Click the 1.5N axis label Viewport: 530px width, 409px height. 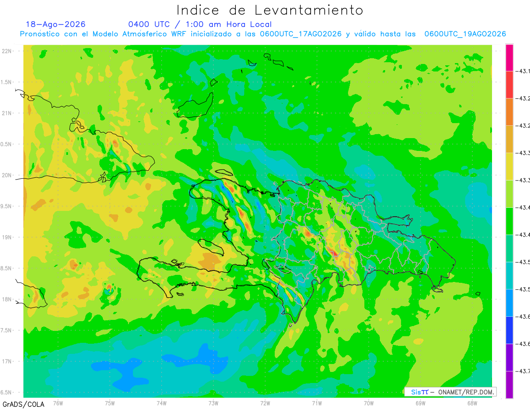[x=7, y=82]
